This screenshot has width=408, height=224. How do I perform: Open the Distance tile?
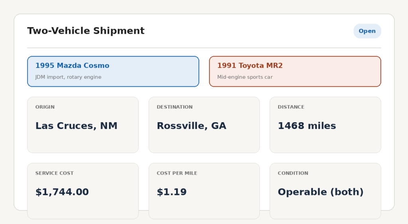point(325,125)
